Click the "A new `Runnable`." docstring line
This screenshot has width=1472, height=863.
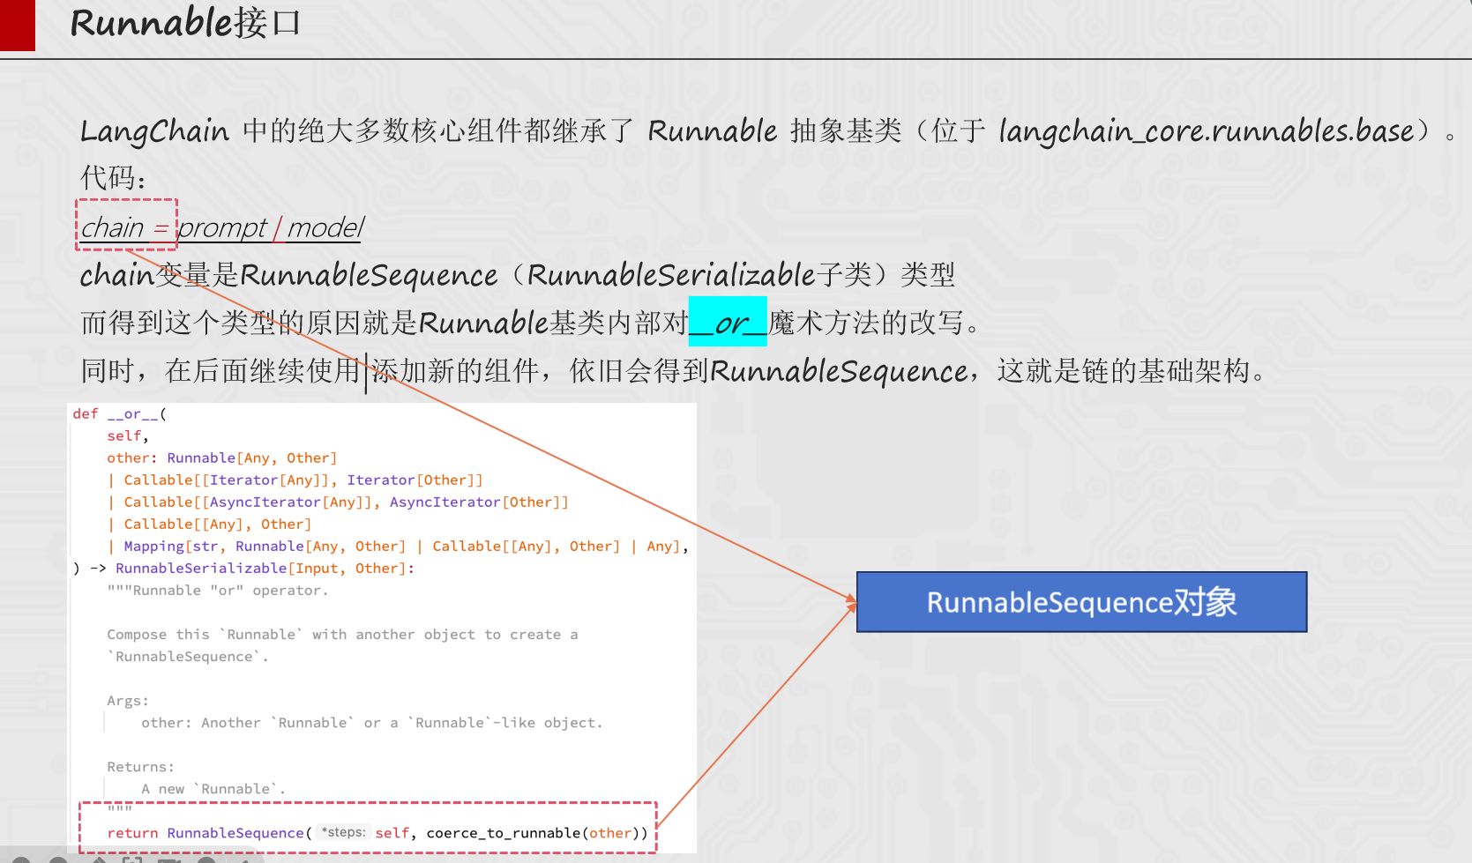[x=213, y=788]
